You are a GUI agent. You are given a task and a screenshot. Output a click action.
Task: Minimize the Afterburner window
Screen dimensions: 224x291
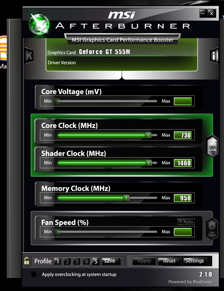point(203,14)
